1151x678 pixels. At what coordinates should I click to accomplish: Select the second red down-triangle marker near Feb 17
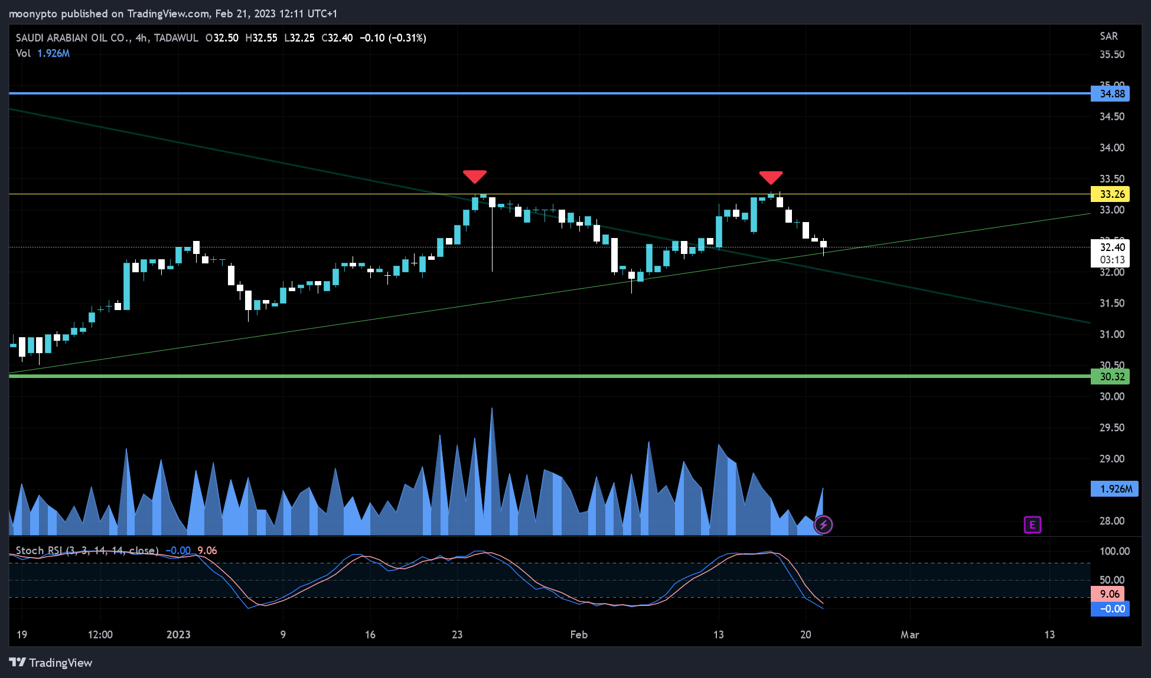click(x=771, y=177)
